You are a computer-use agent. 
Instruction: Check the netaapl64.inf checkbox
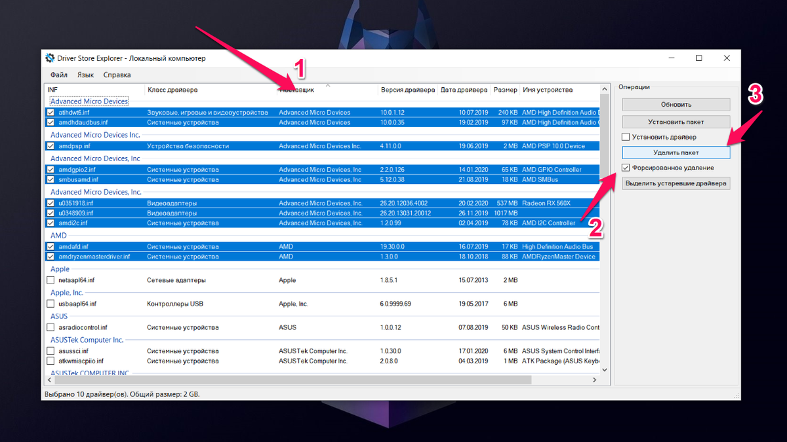click(x=51, y=280)
